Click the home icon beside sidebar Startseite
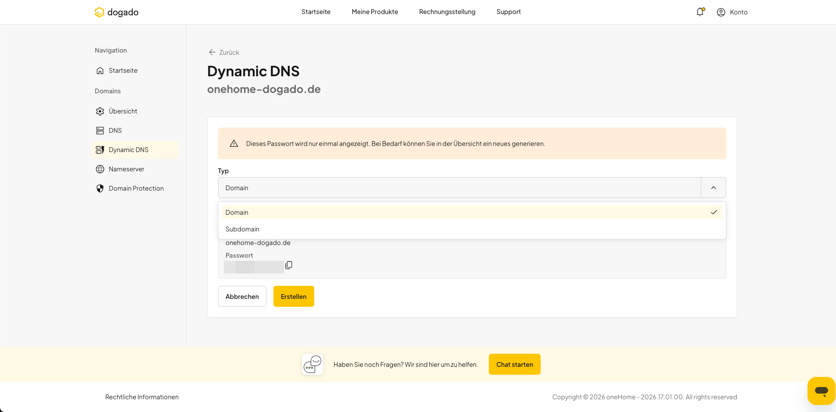836x412 pixels. [x=100, y=71]
